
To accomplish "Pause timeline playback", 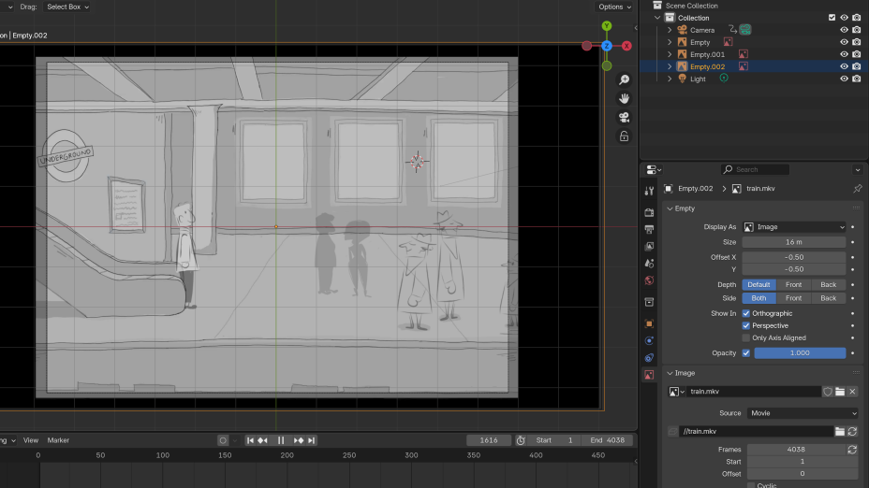I will tap(281, 440).
